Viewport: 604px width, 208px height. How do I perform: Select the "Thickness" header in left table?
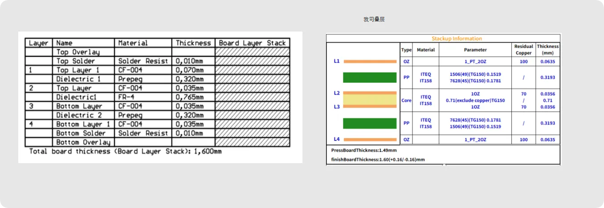pyautogui.click(x=193, y=43)
